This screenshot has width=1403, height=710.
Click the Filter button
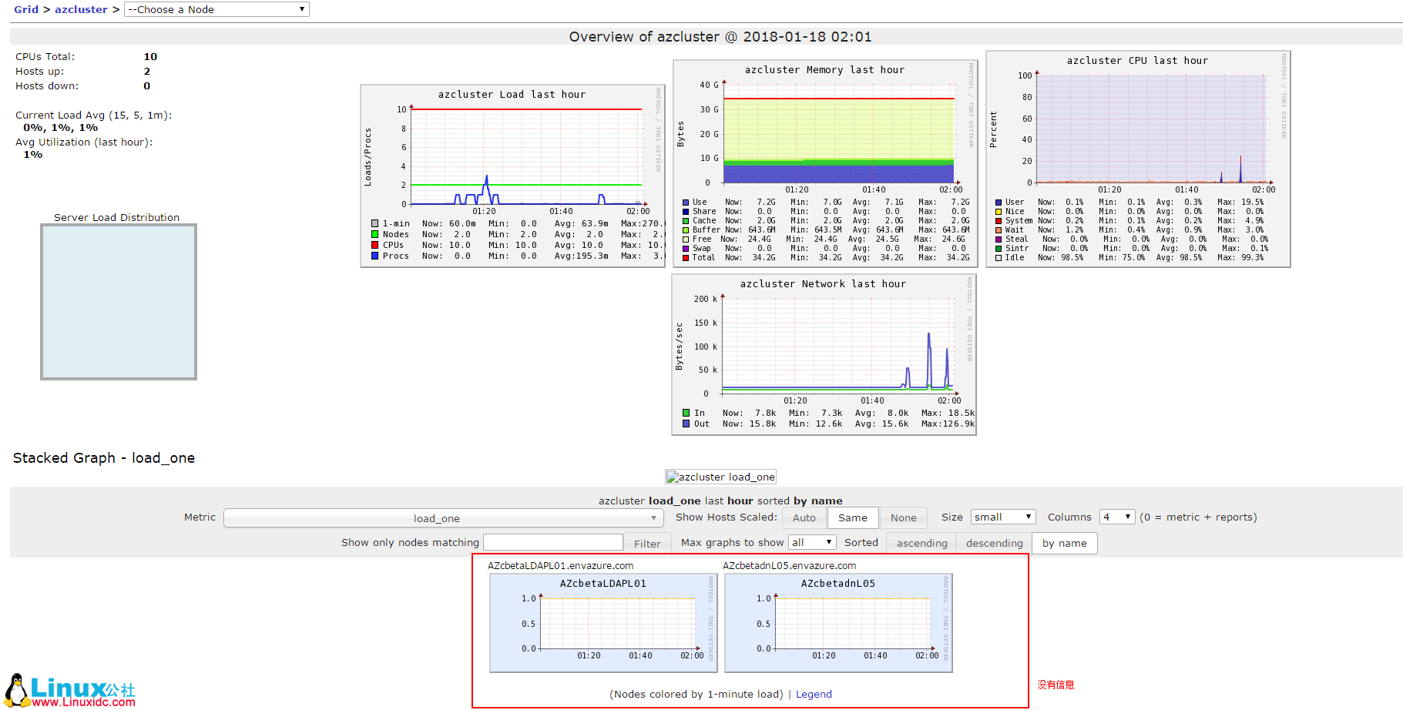pos(647,542)
